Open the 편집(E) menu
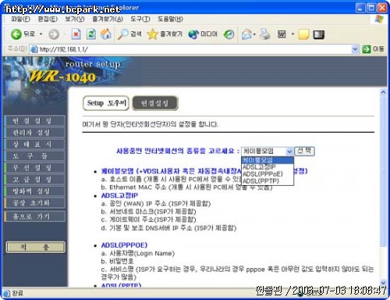Viewport: 390px width, 300px height. (x=48, y=19)
